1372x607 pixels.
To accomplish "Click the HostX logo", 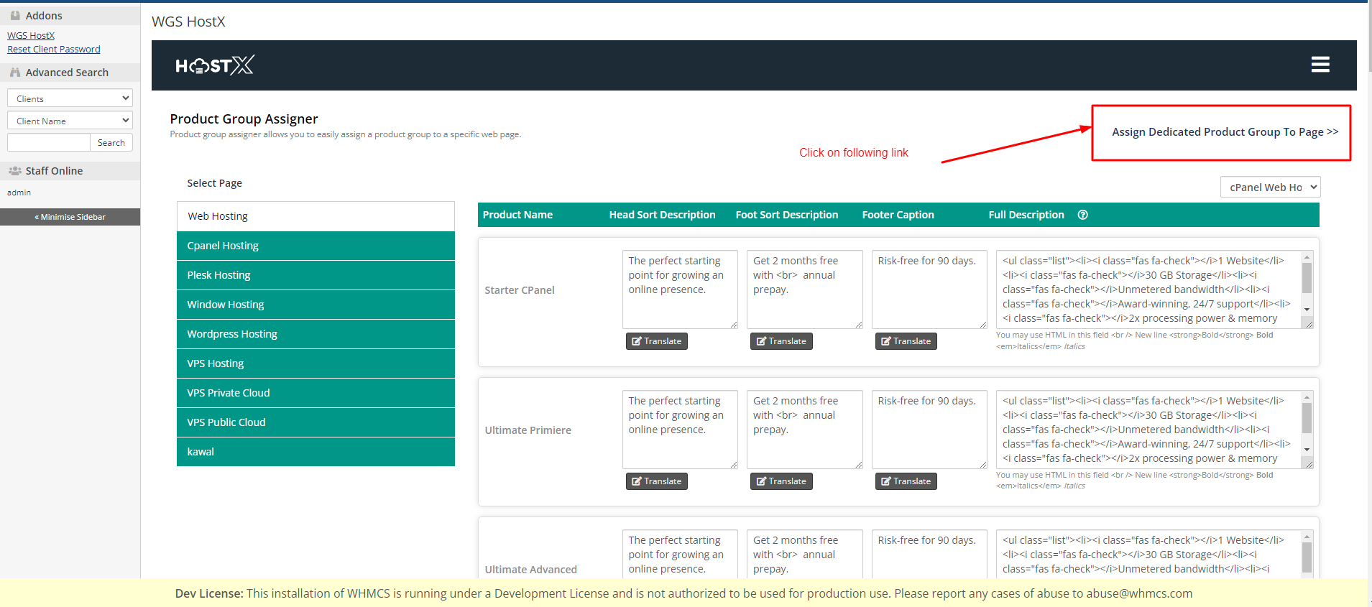I will 214,65.
